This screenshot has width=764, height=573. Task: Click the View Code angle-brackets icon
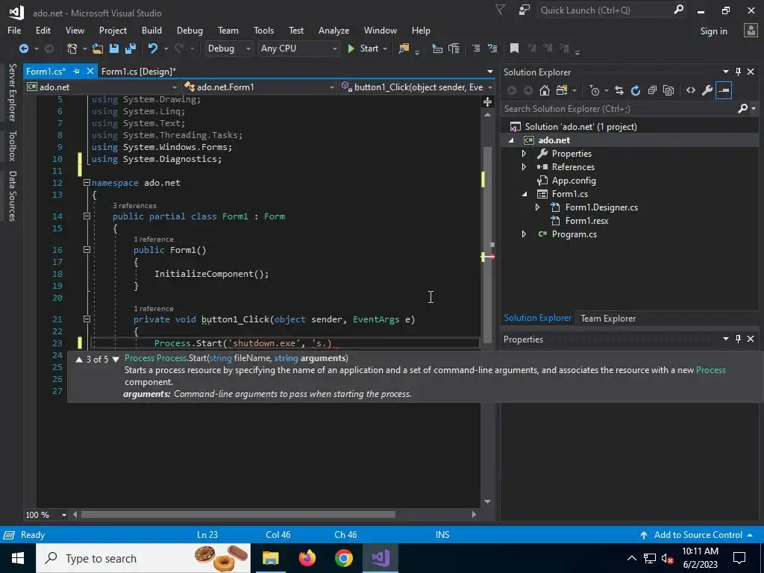(x=690, y=90)
